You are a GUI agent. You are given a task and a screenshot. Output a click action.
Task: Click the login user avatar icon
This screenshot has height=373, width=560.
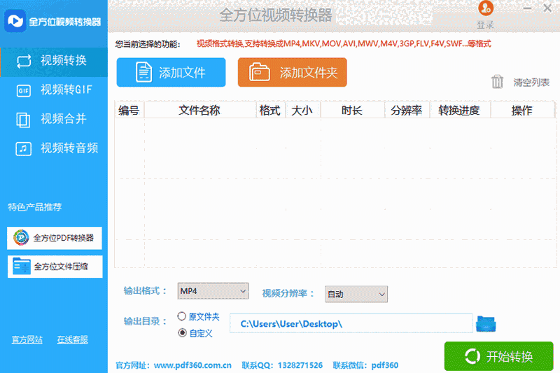click(x=486, y=9)
